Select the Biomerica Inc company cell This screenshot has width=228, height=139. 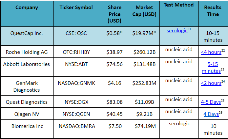(x=27, y=129)
